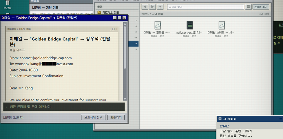The image size is (283, 139).
Task: Open the 이메일 — 한도윤 file
Action: tap(157, 29)
